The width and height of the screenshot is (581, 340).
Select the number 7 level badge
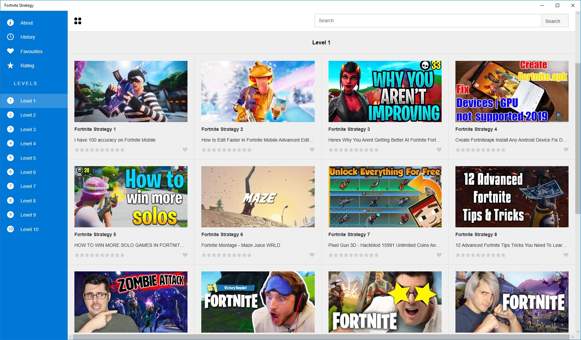(10, 186)
